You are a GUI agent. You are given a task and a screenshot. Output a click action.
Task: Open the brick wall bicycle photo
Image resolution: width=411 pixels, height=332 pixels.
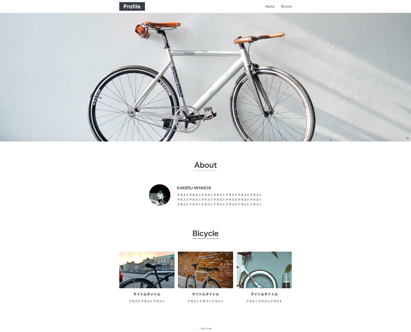coord(205,270)
